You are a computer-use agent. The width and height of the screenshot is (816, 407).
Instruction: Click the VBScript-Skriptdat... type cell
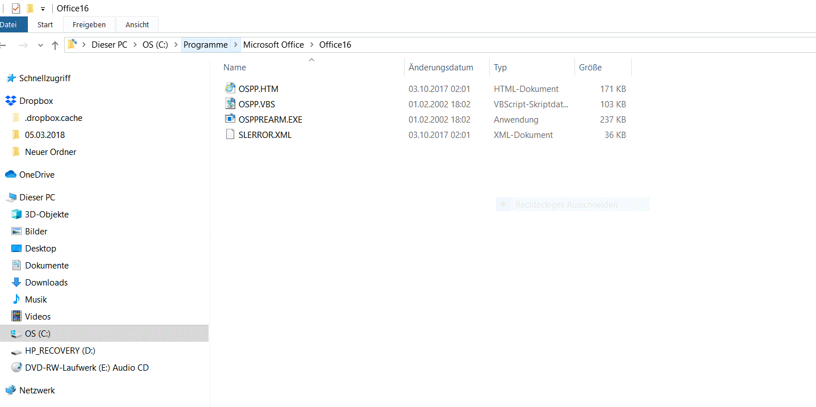531,104
